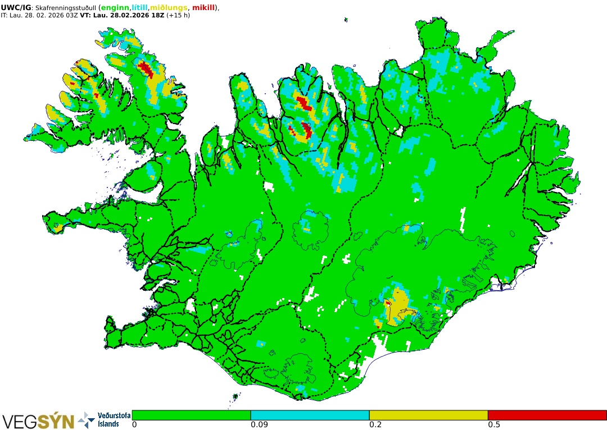Click the cyan legend color segment
This screenshot has height=430, width=607.
point(310,415)
